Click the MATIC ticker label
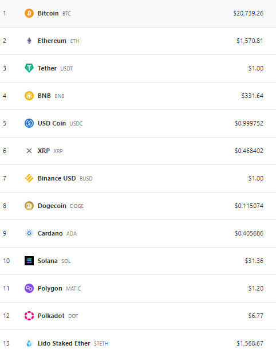 pyautogui.click(x=73, y=288)
